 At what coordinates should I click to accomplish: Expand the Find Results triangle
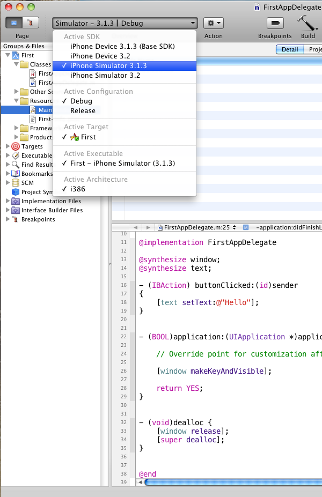pos(8,165)
